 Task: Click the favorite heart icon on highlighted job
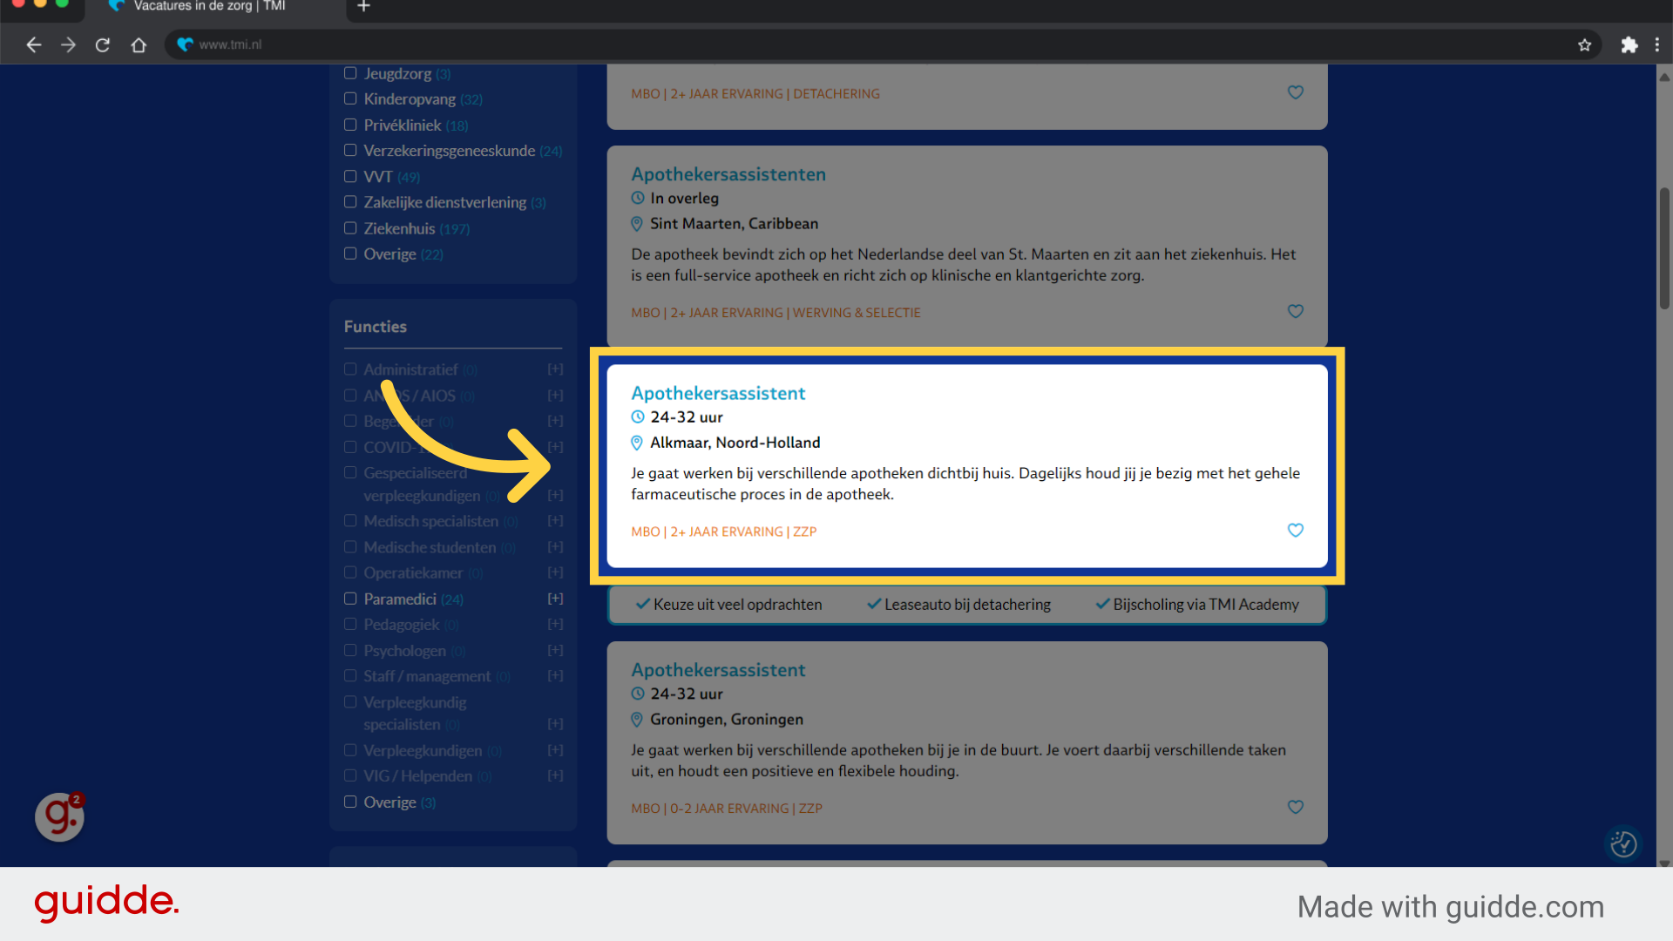pyautogui.click(x=1296, y=530)
